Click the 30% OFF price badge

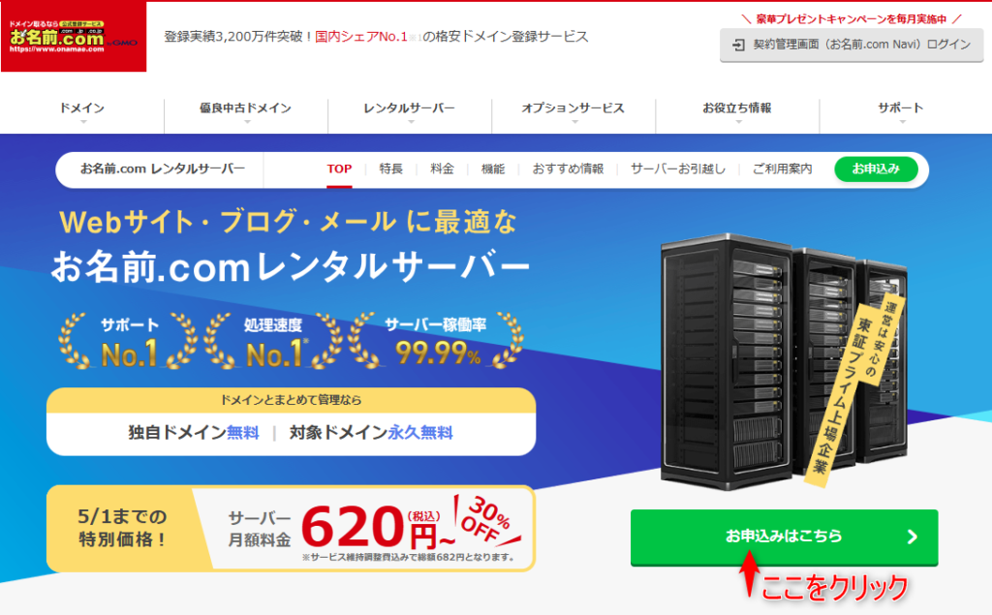487,520
